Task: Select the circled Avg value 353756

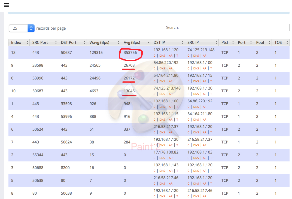Action: pos(130,53)
